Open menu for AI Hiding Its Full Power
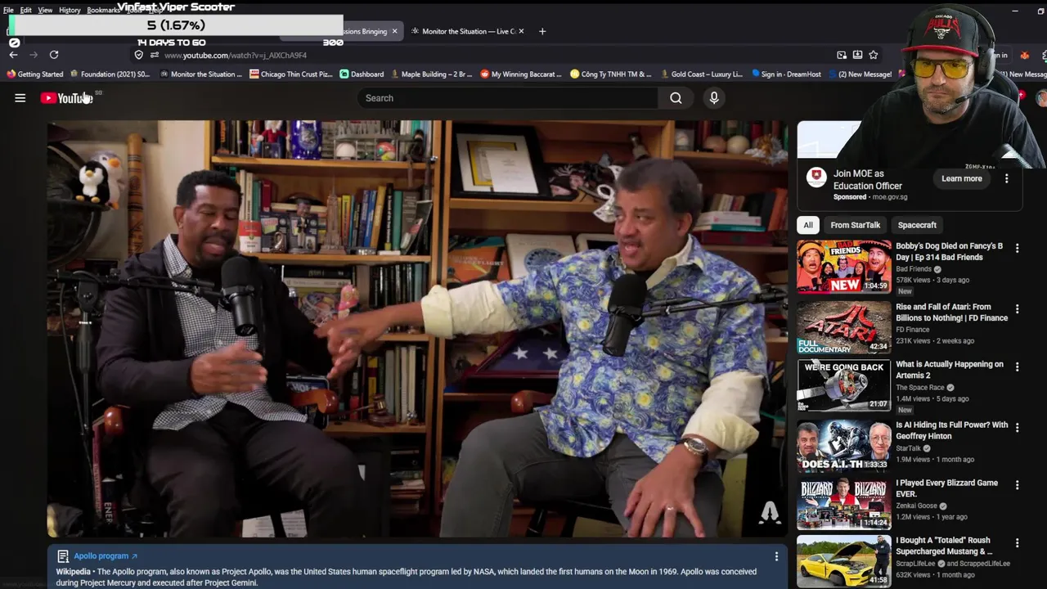The height and width of the screenshot is (589, 1047). 1018,427
